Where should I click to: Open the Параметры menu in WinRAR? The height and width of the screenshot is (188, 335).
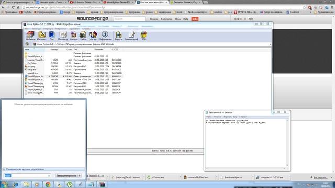74,29
